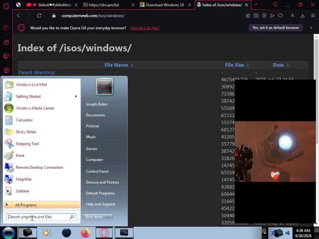This screenshot has width=319, height=239.
Task: Launch Calculator from Start menu
Action: [x=24, y=120]
